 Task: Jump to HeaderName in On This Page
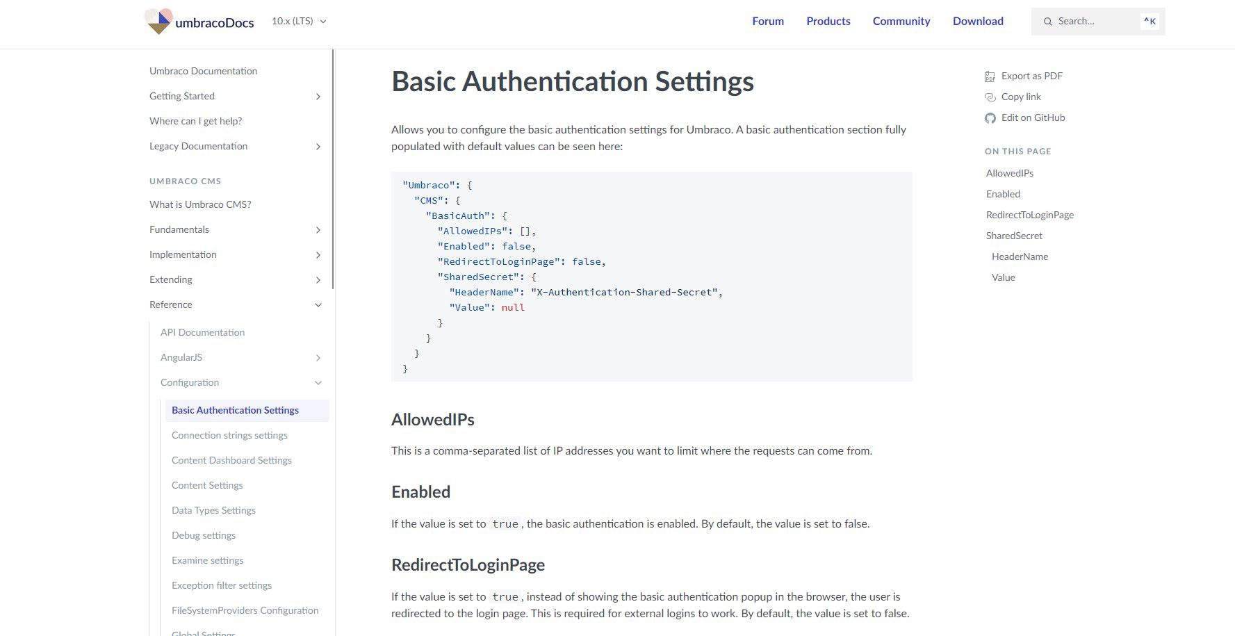pos(1020,256)
